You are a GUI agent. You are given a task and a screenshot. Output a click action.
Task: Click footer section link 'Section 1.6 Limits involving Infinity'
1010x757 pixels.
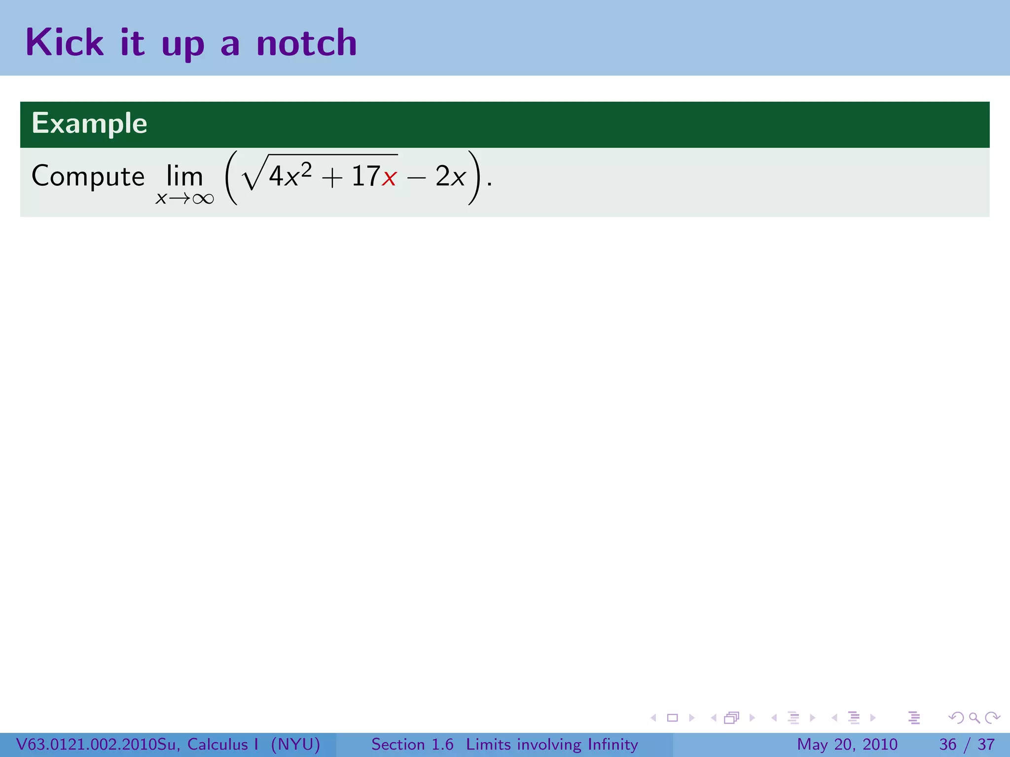coord(505,744)
